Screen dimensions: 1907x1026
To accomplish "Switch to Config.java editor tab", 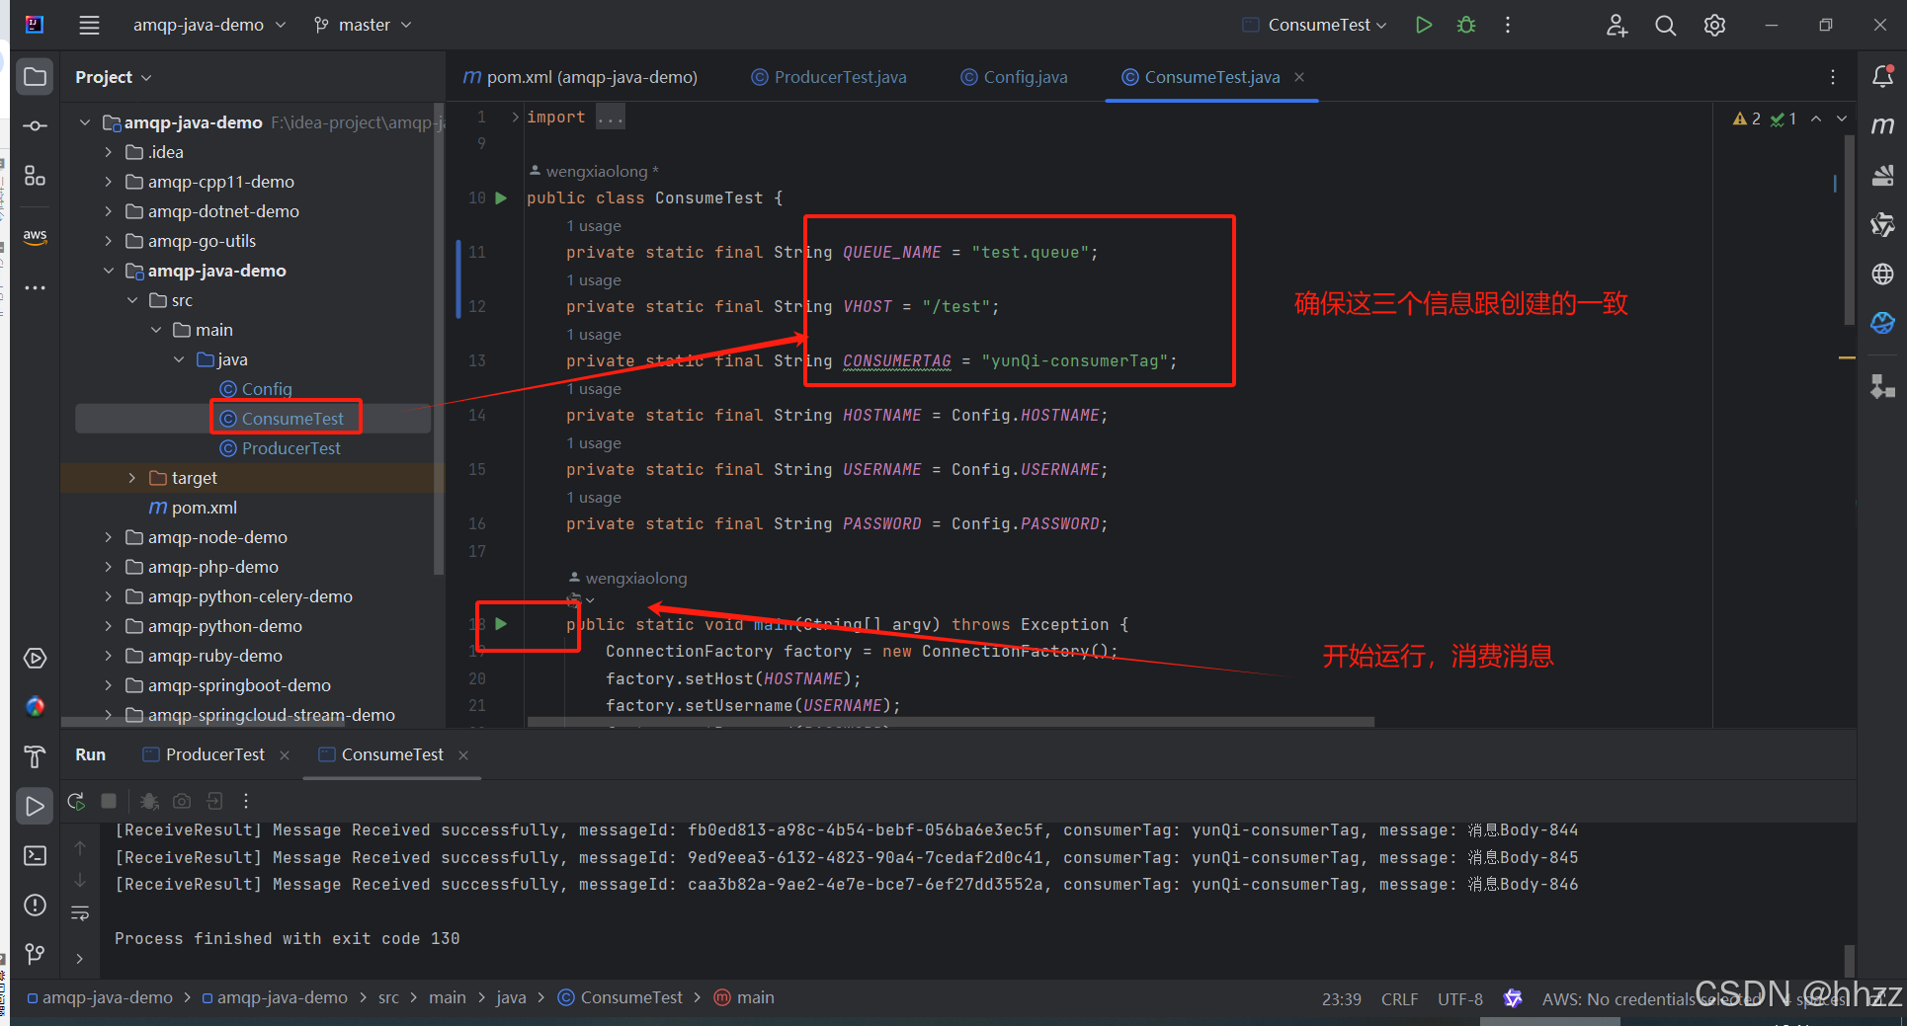I will tap(1015, 77).
